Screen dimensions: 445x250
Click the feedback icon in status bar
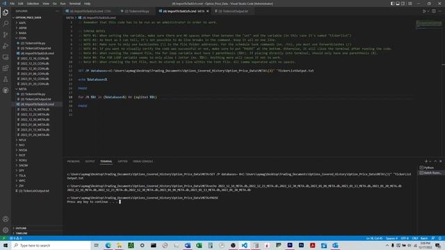(x=433, y=238)
